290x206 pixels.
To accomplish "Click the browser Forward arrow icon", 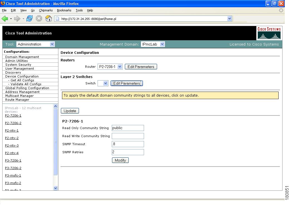I will pyautogui.click(x=17, y=19).
